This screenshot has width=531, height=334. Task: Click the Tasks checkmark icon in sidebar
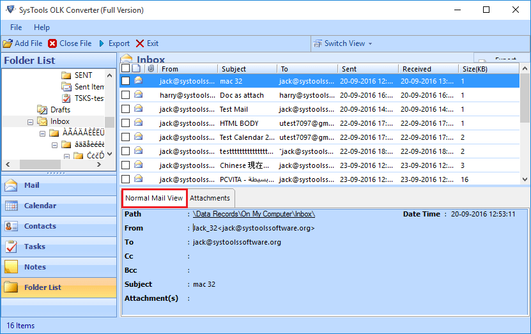pyautogui.click(x=11, y=247)
